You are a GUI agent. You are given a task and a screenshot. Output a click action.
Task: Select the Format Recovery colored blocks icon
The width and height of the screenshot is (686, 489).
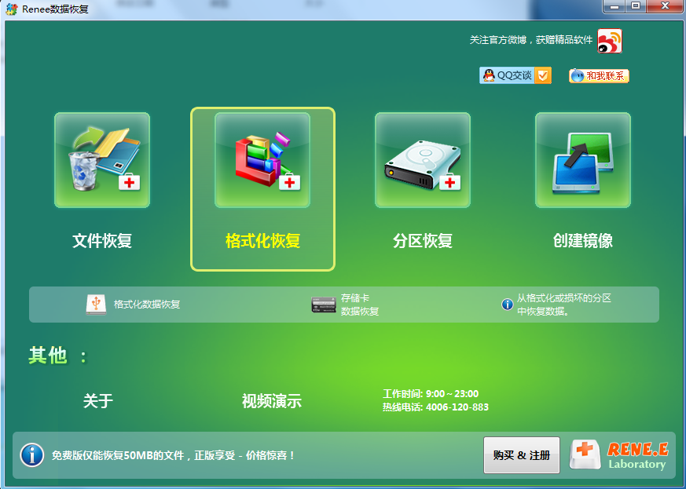262,160
